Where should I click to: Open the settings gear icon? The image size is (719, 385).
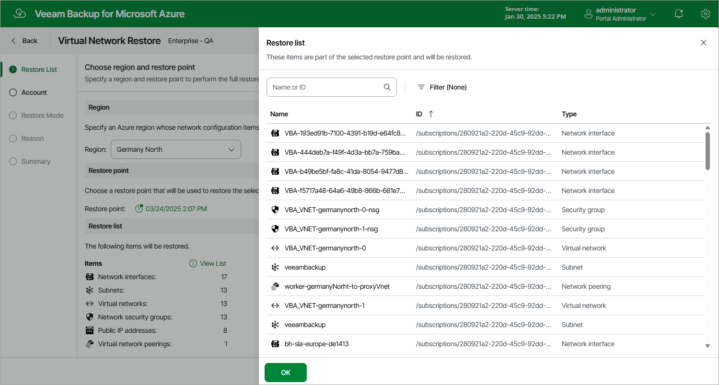(705, 14)
